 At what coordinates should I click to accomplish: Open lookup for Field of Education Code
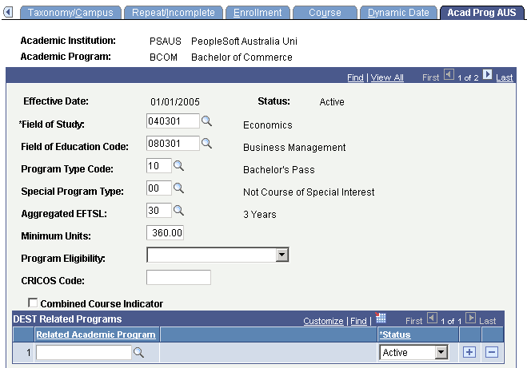click(206, 143)
